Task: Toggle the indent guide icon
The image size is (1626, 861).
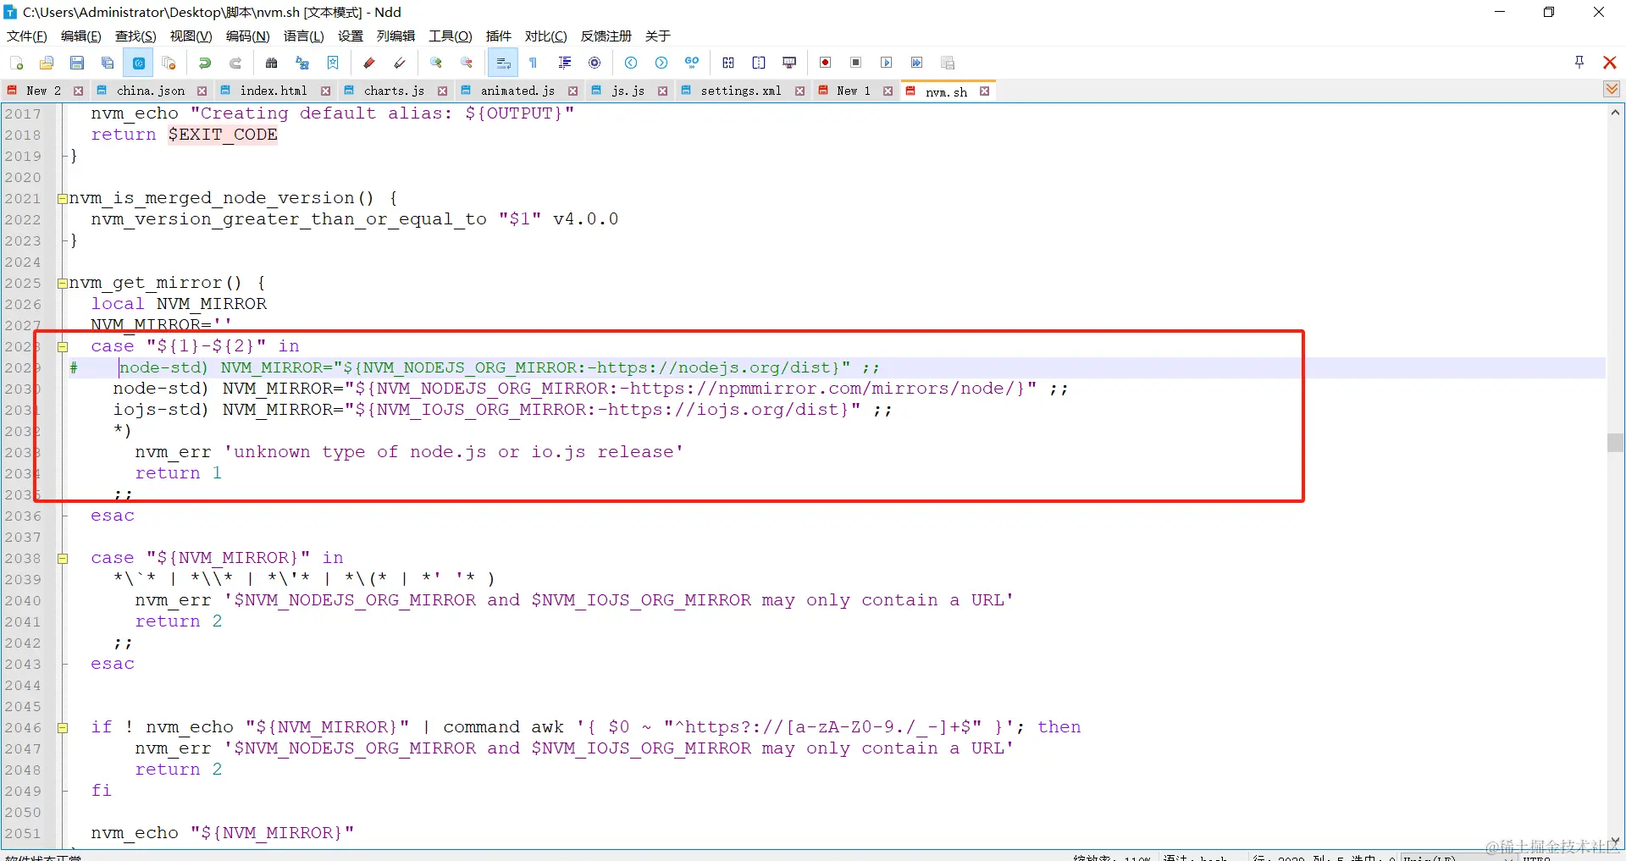Action: (x=564, y=63)
